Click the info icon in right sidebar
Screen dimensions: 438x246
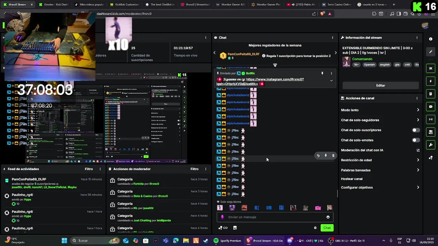[431, 39]
